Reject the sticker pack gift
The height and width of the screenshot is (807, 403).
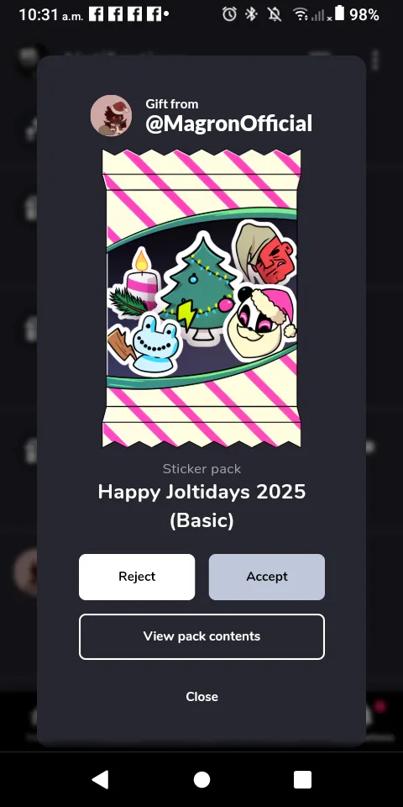(137, 577)
